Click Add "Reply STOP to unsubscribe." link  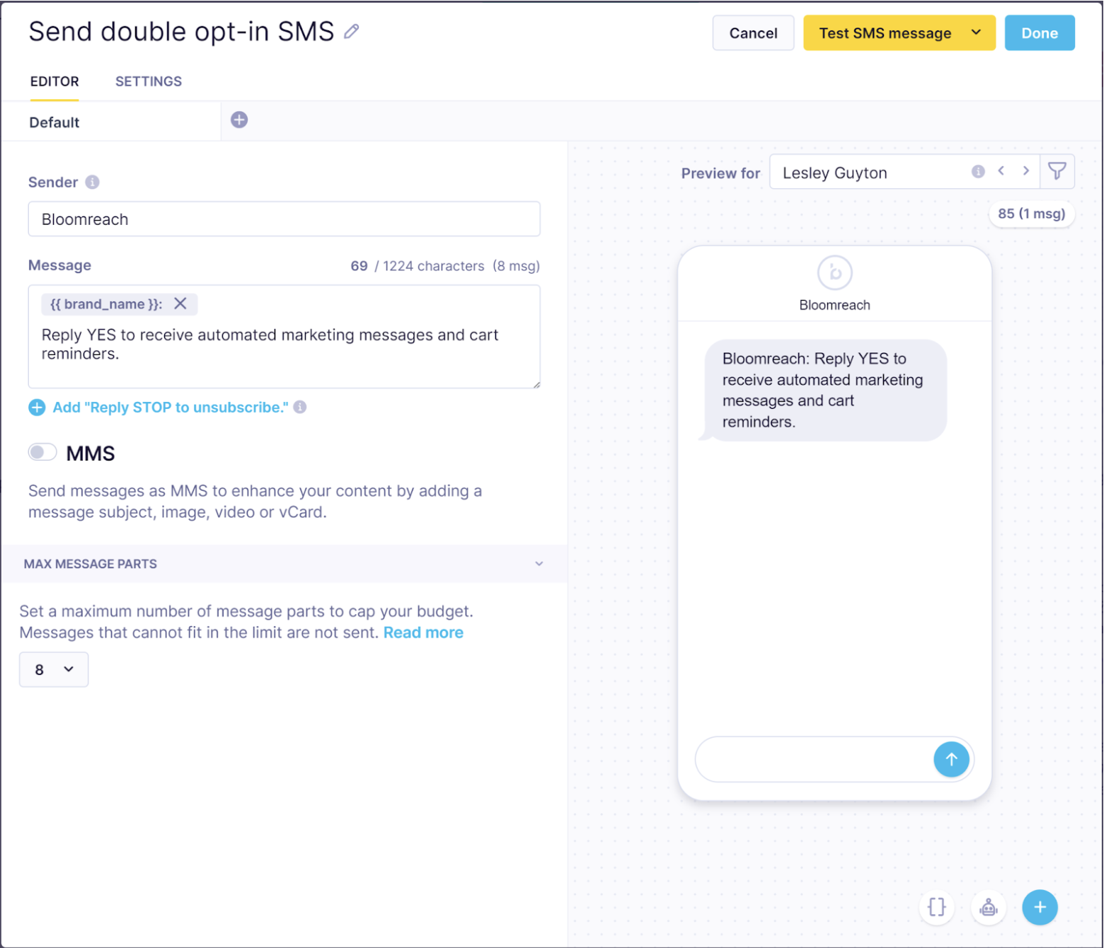171,407
